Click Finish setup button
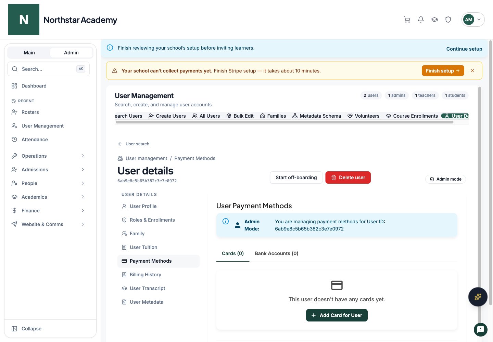This screenshot has width=493, height=342. point(443,71)
